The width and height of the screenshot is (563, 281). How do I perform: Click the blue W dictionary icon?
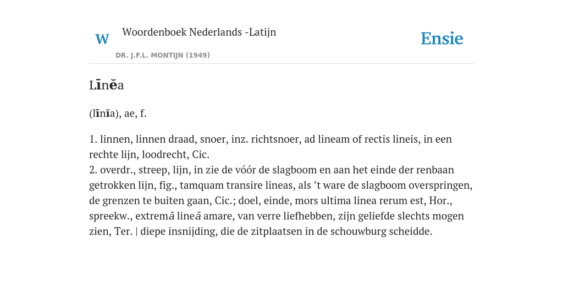[102, 39]
